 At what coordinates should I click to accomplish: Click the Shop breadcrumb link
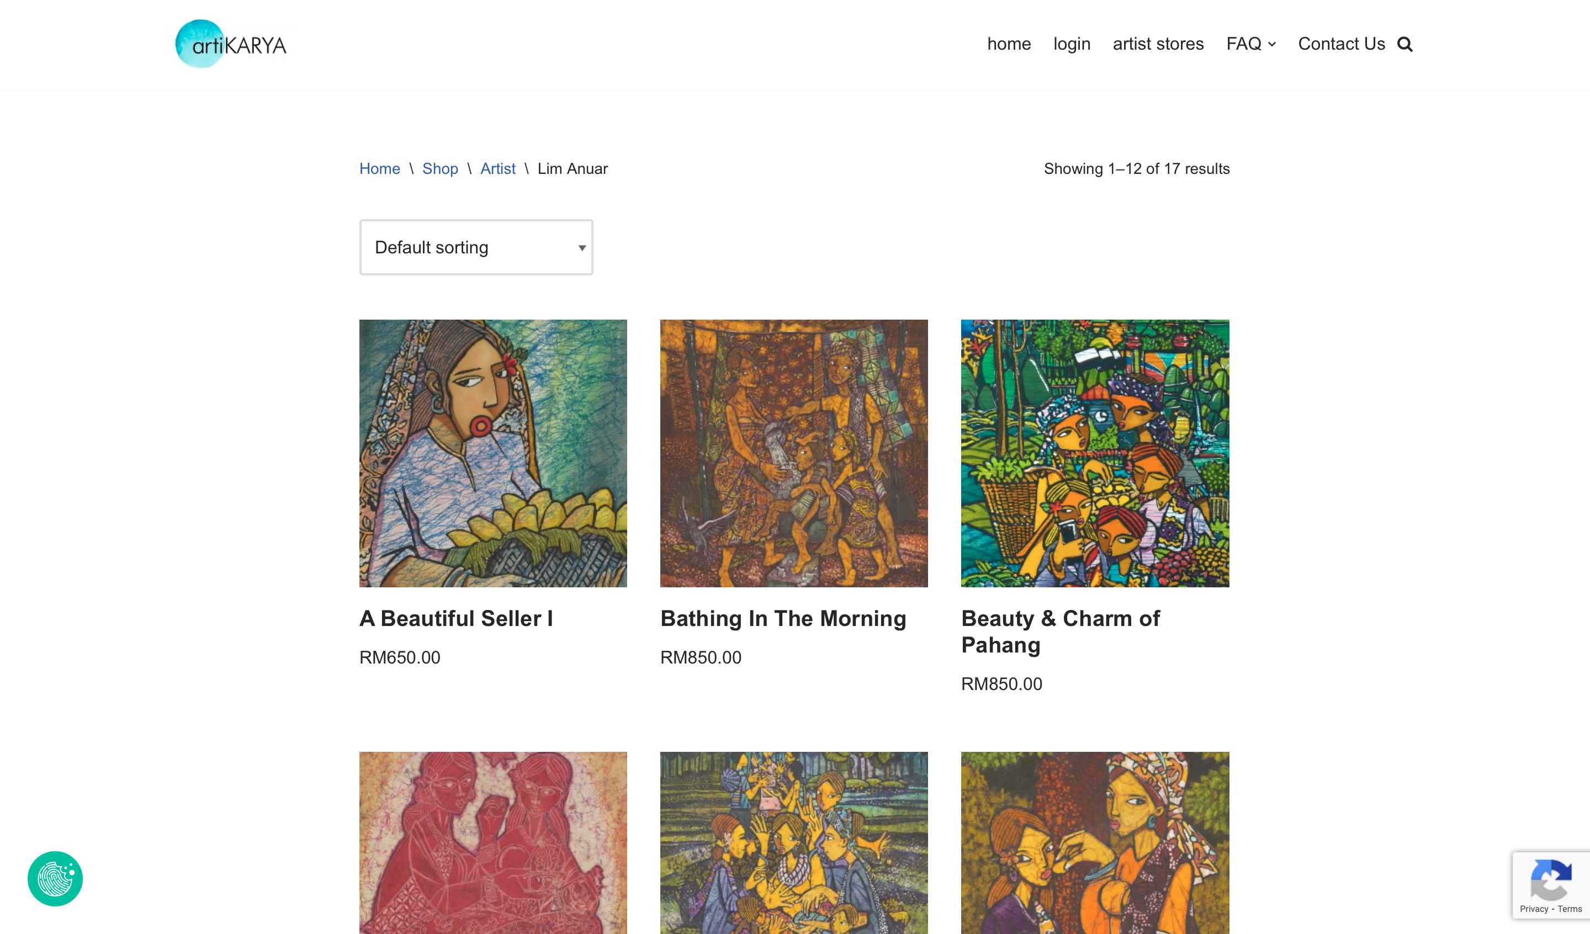tap(440, 168)
